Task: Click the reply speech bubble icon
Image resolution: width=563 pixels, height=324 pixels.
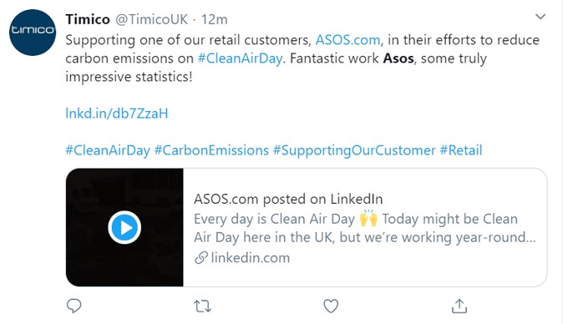Action: click(x=74, y=306)
